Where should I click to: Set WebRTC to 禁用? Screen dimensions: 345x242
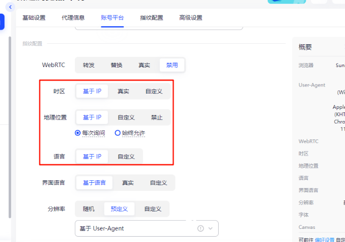172,65
